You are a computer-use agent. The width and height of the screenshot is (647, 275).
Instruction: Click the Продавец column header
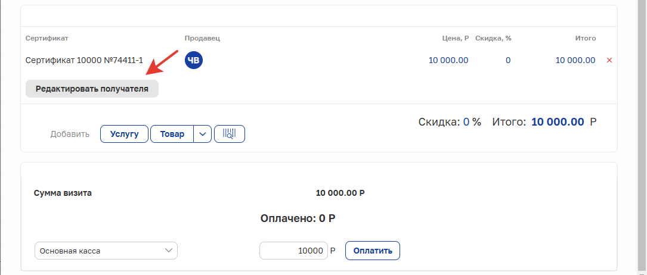point(202,38)
